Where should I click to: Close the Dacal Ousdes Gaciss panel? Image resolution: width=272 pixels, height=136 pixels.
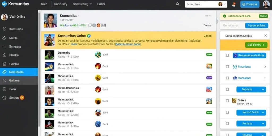[x=266, y=36]
